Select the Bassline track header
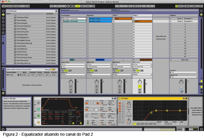The image size is (204, 138). point(99,15)
